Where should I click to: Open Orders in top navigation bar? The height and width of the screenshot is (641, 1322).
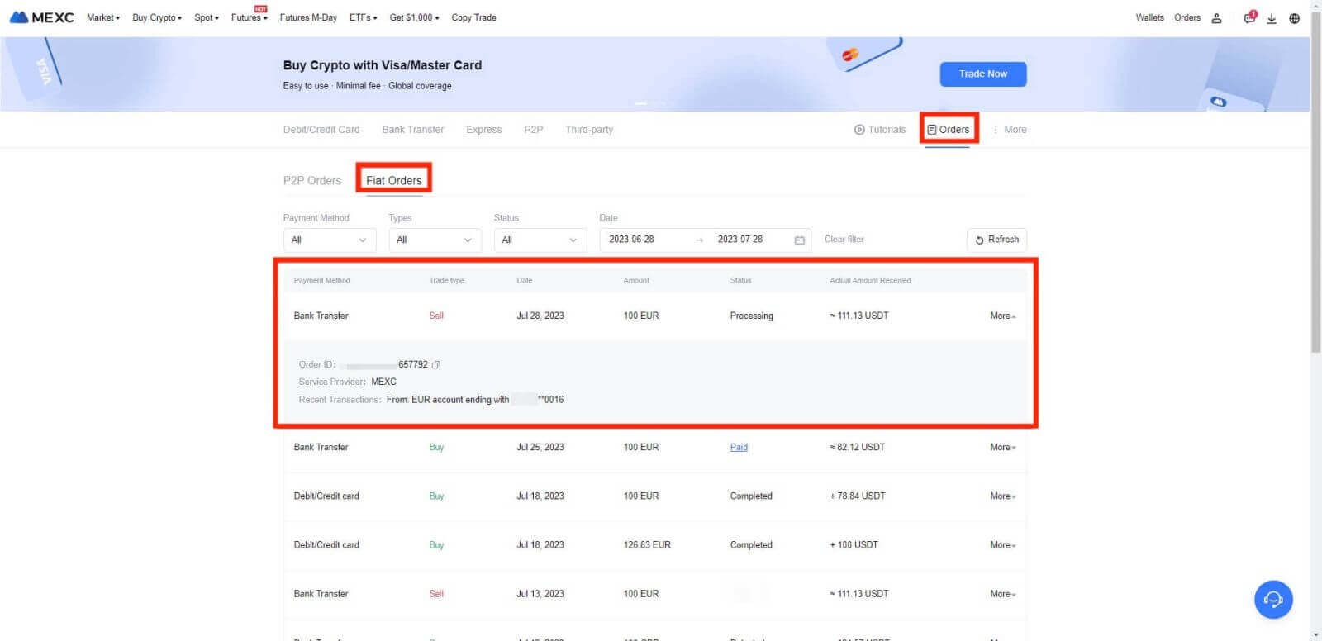click(1187, 17)
